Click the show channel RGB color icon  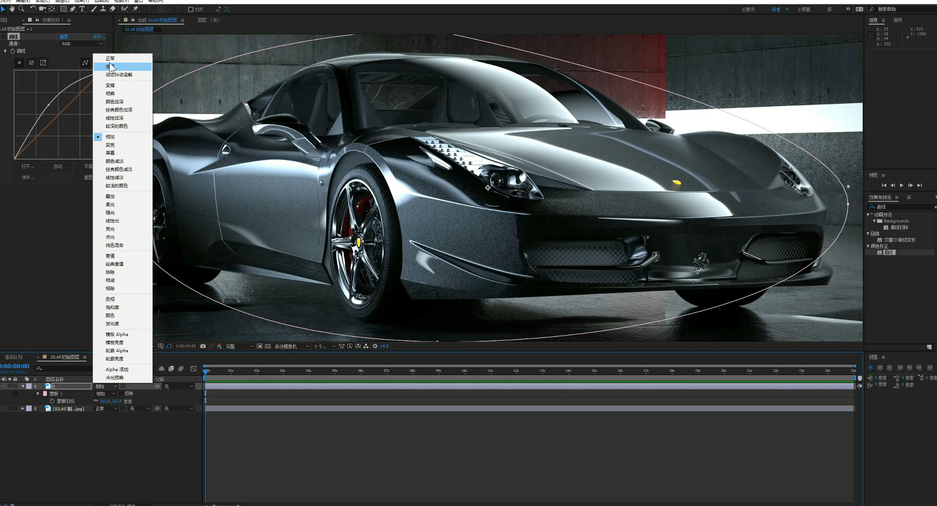[219, 346]
